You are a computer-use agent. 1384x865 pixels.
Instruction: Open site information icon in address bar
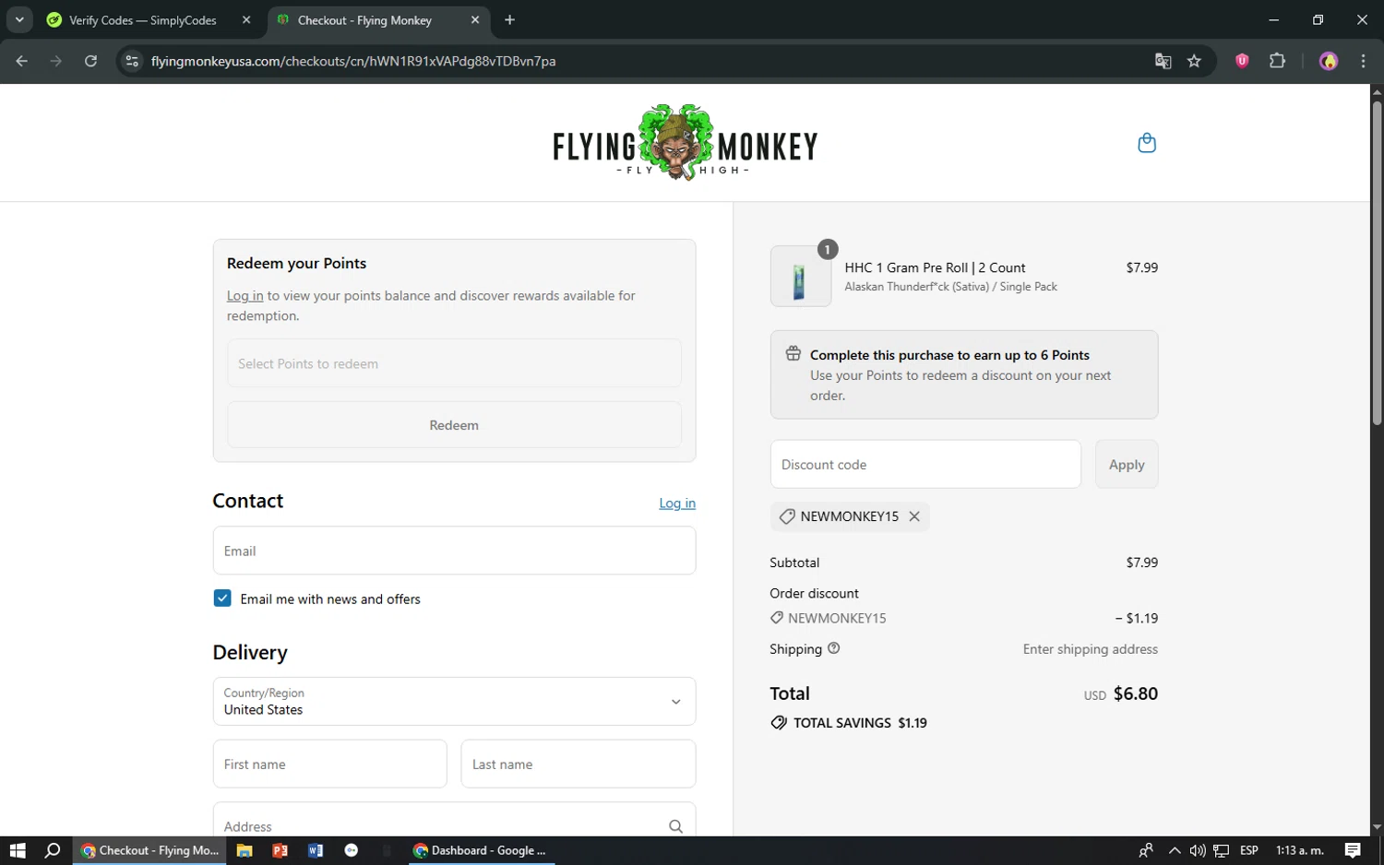tap(132, 61)
